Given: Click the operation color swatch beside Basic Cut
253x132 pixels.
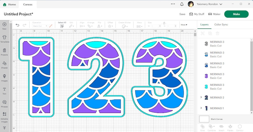Looking at the screenshot, I should pos(51,26).
